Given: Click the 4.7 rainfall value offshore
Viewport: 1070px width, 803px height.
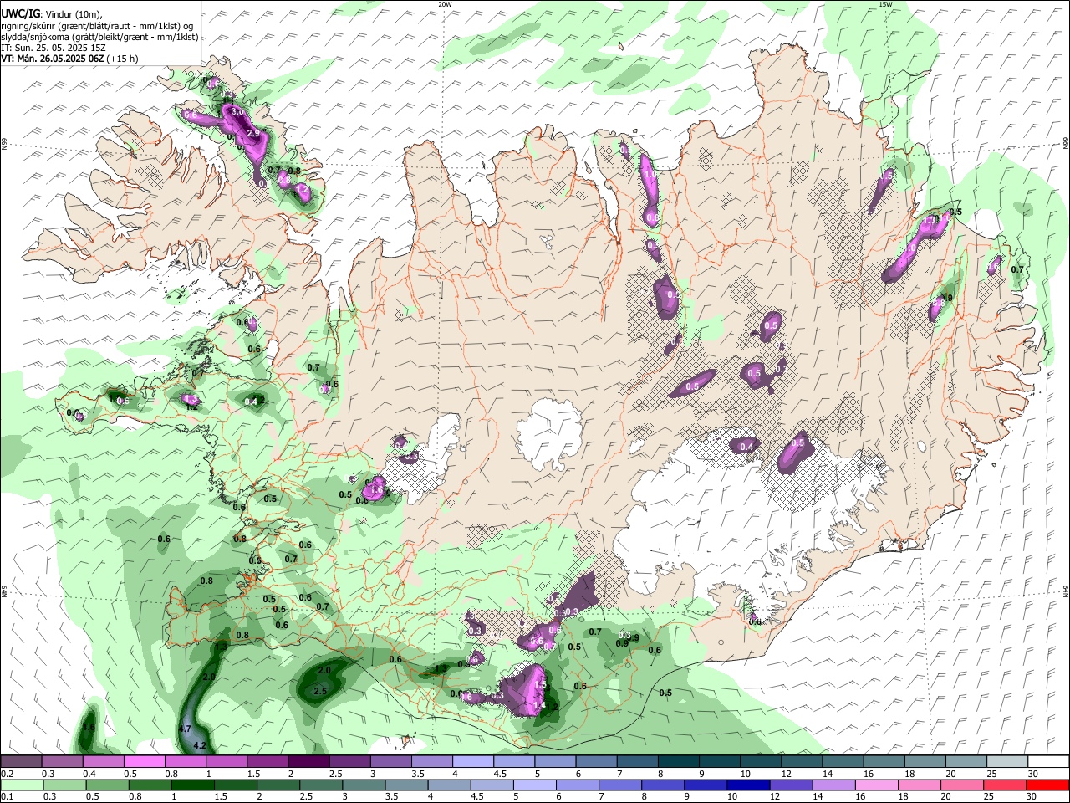Looking at the screenshot, I should coord(186,729).
